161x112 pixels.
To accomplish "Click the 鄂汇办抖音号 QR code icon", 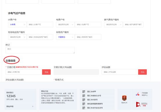I will [84, 100].
